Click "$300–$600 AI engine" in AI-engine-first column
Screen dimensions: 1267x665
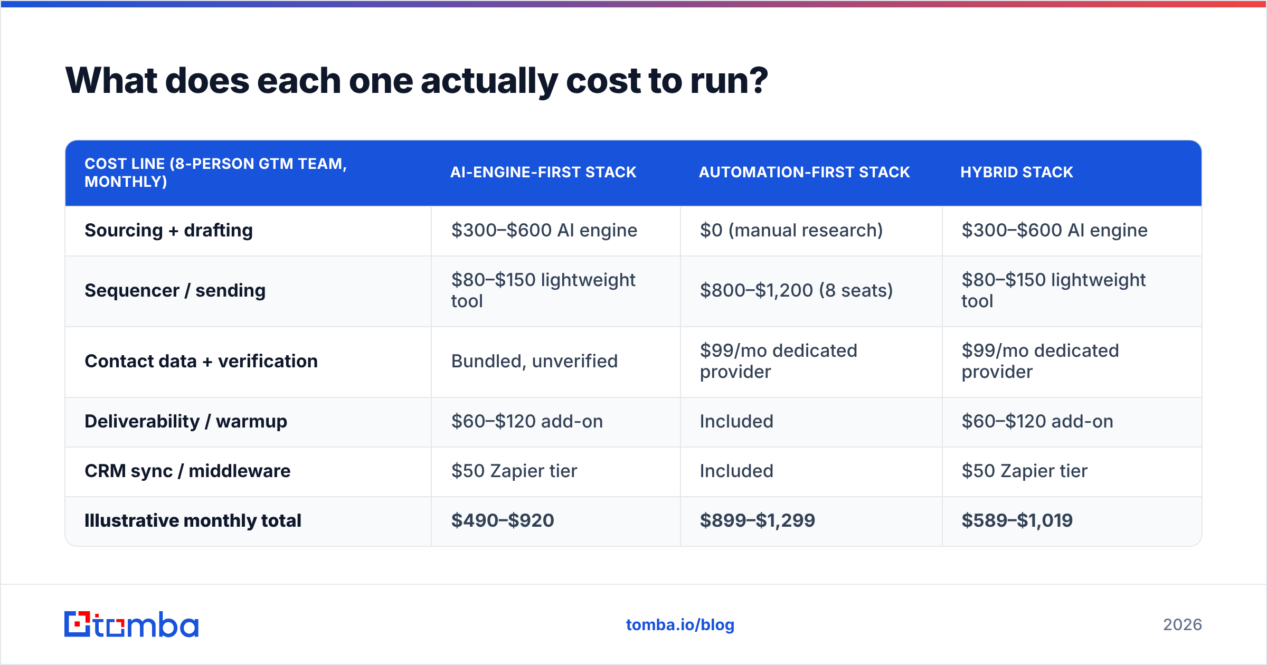[544, 231]
